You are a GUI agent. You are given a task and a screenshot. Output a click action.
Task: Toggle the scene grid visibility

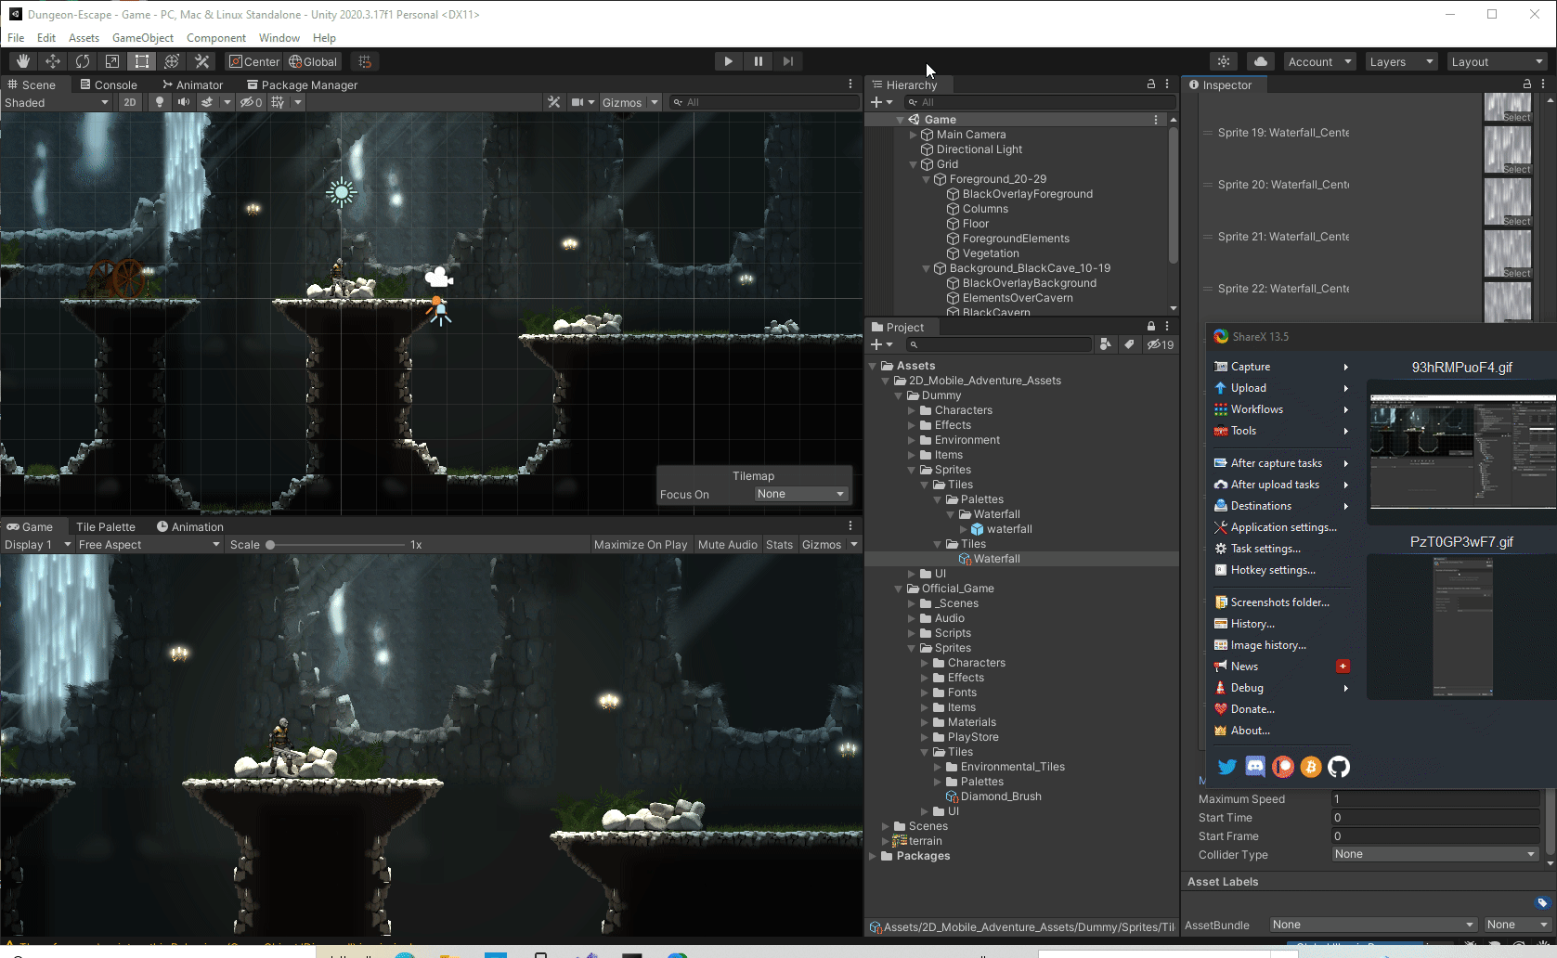point(278,102)
